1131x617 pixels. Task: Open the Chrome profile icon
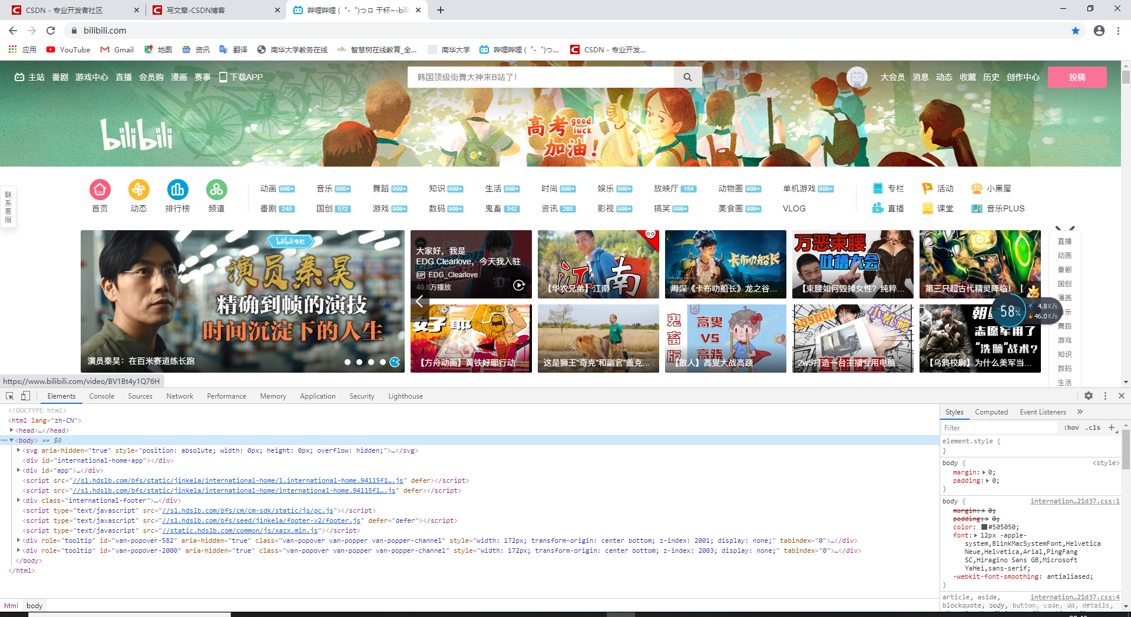[1099, 31]
